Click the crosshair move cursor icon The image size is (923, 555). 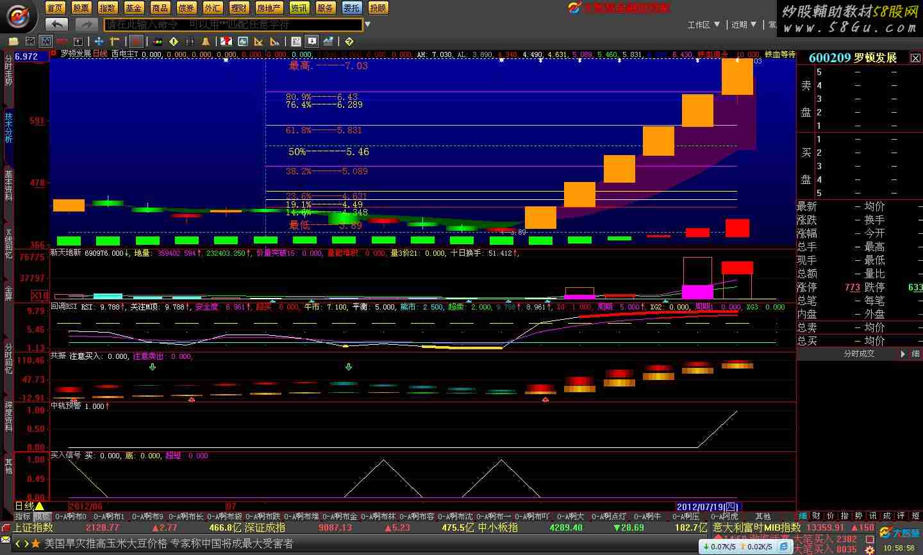[99, 41]
